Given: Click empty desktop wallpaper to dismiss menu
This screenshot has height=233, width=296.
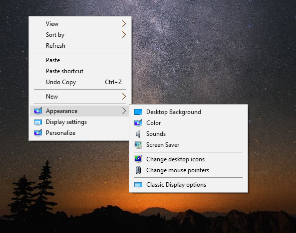Looking at the screenshot, I should (x=208, y=57).
